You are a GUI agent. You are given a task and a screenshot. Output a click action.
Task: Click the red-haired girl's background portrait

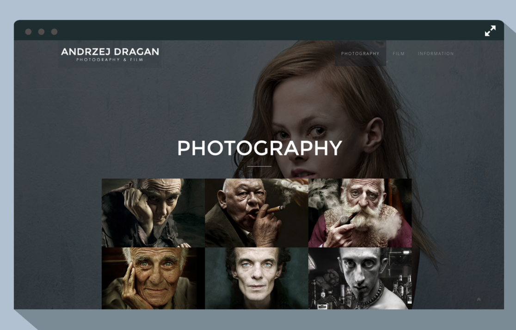pos(324,102)
